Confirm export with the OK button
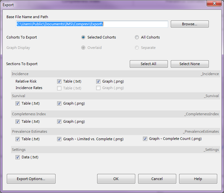Viewport: 224px width, 193px height. [x=116, y=179]
